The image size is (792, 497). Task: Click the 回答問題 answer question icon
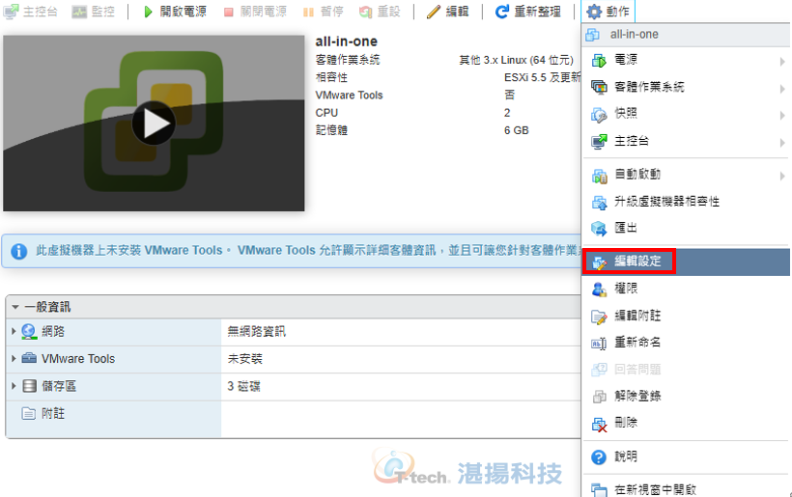(x=599, y=370)
